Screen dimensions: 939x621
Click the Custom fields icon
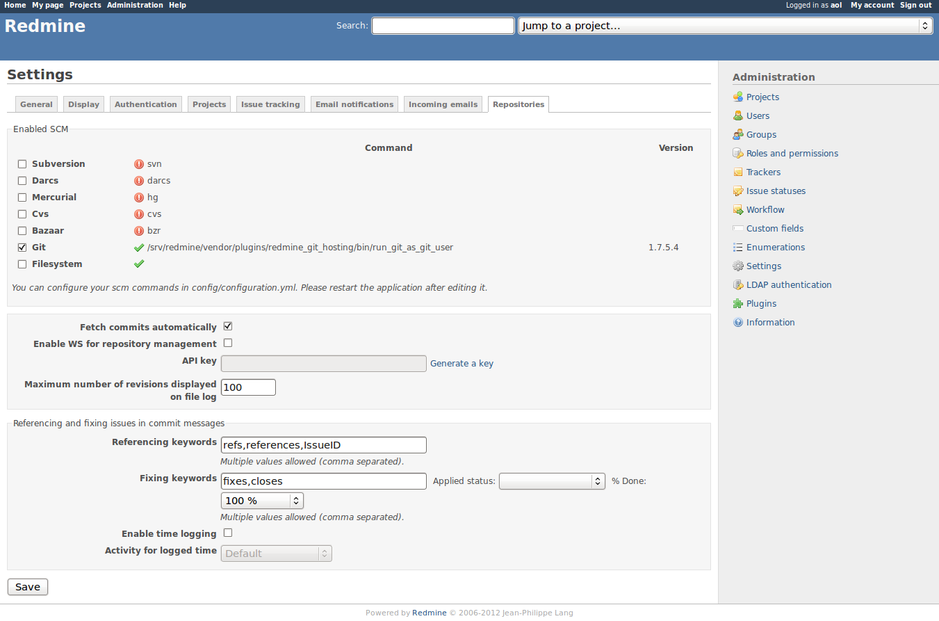(x=738, y=229)
